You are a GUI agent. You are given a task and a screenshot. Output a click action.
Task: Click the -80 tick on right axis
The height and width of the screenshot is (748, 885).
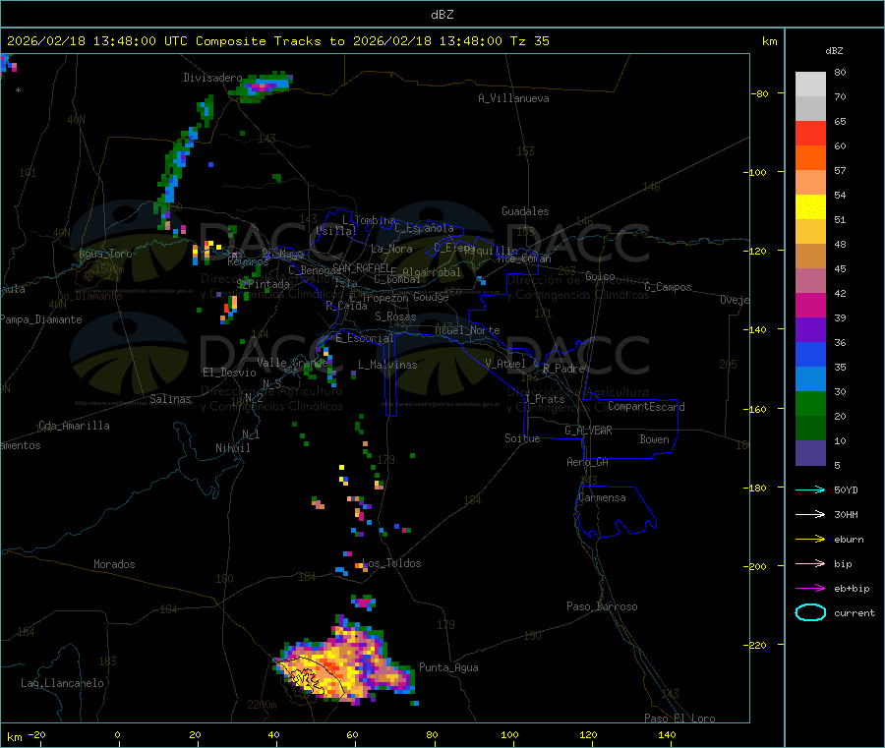[760, 93]
